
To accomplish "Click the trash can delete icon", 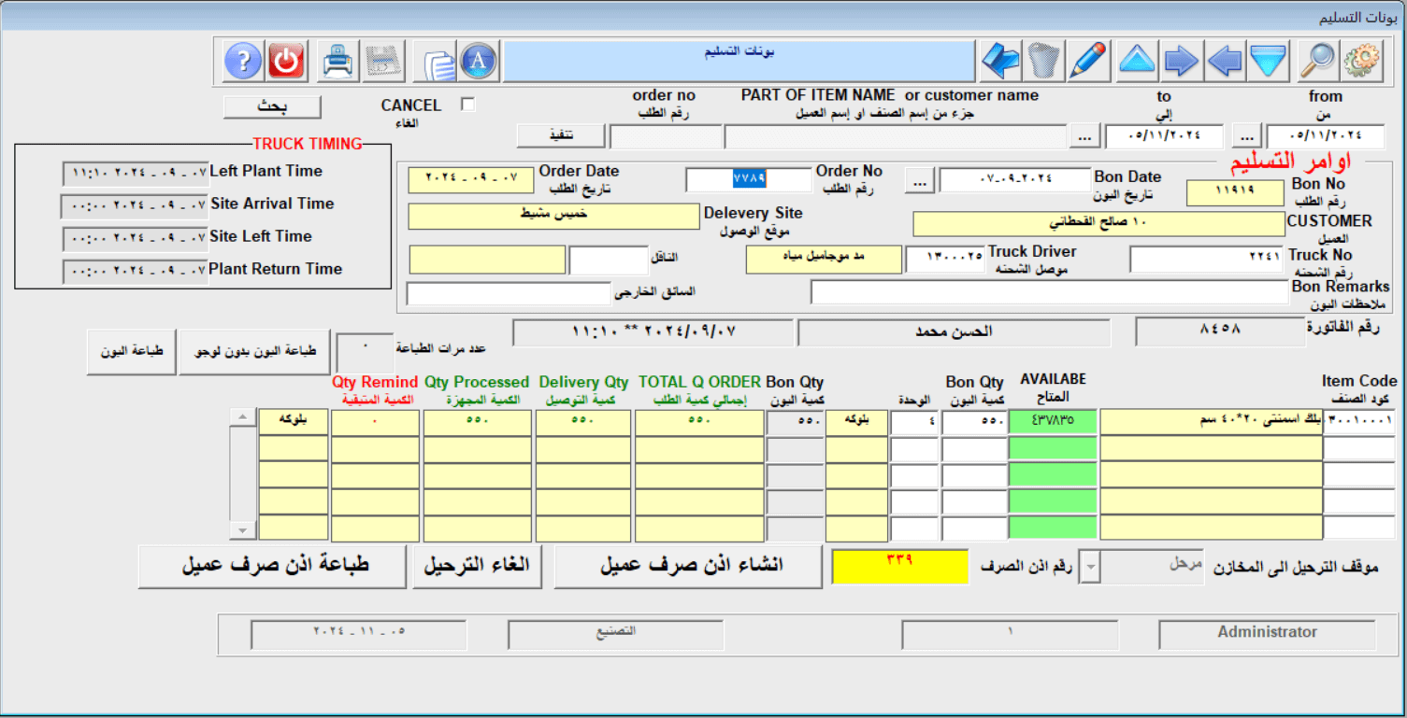I will [1044, 62].
